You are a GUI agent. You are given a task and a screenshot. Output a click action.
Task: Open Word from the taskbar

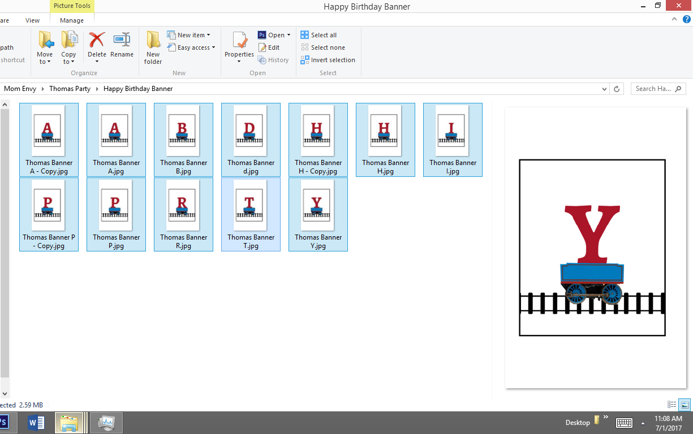pyautogui.click(x=36, y=423)
